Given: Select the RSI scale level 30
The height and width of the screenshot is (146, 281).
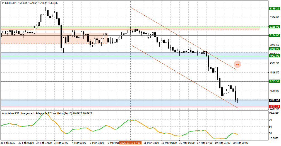Looking at the screenshot, I should [270, 133].
